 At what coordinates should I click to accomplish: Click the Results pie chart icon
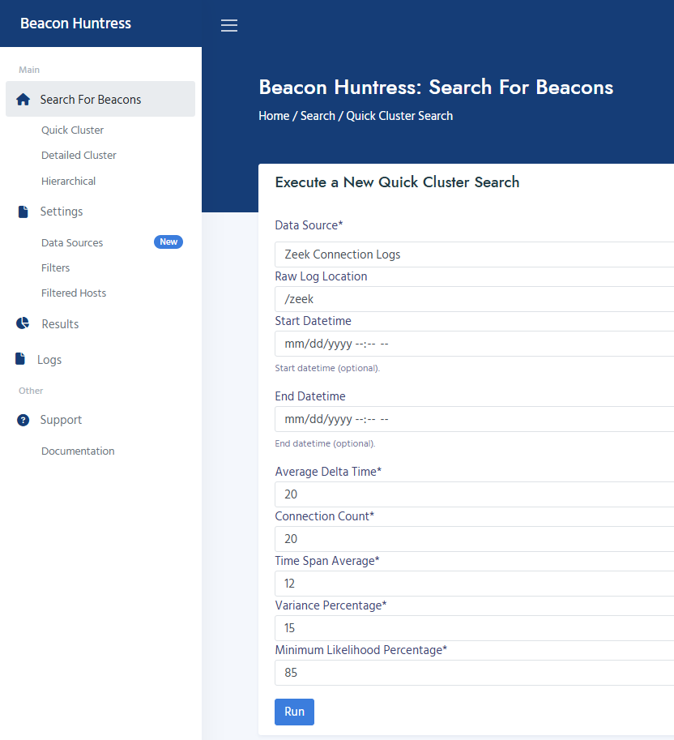pyautogui.click(x=23, y=323)
